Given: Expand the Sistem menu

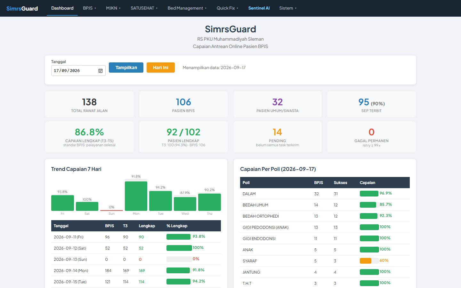Looking at the screenshot, I should [288, 8].
